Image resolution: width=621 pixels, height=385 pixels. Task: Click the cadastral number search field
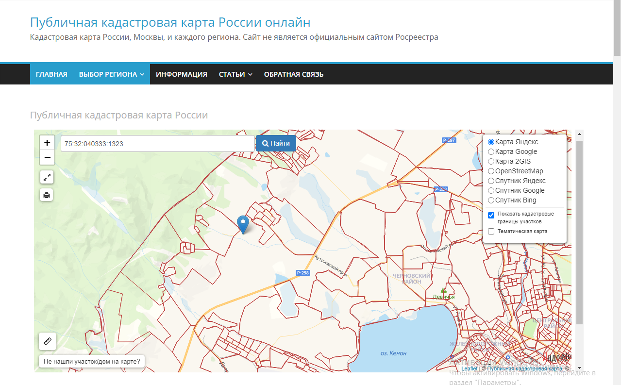coord(157,144)
